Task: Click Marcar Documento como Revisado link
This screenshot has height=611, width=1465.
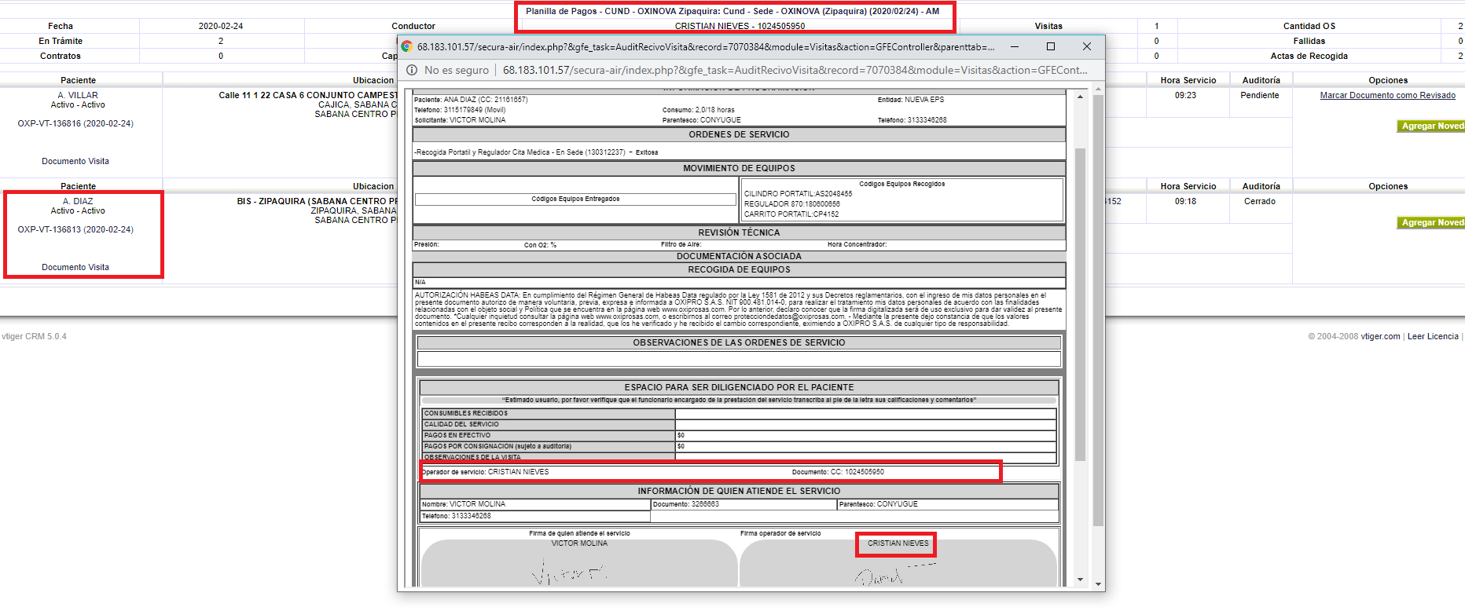Action: coord(1387,95)
